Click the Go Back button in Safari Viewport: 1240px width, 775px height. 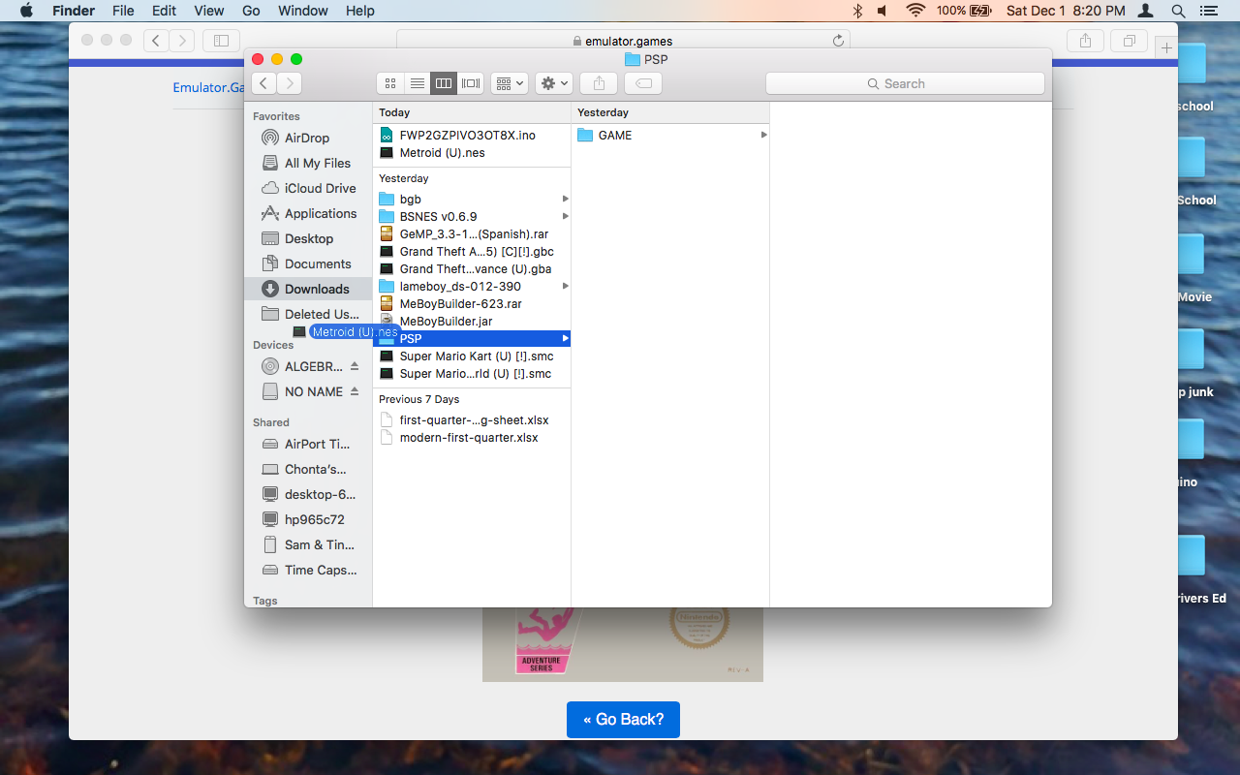tap(623, 720)
